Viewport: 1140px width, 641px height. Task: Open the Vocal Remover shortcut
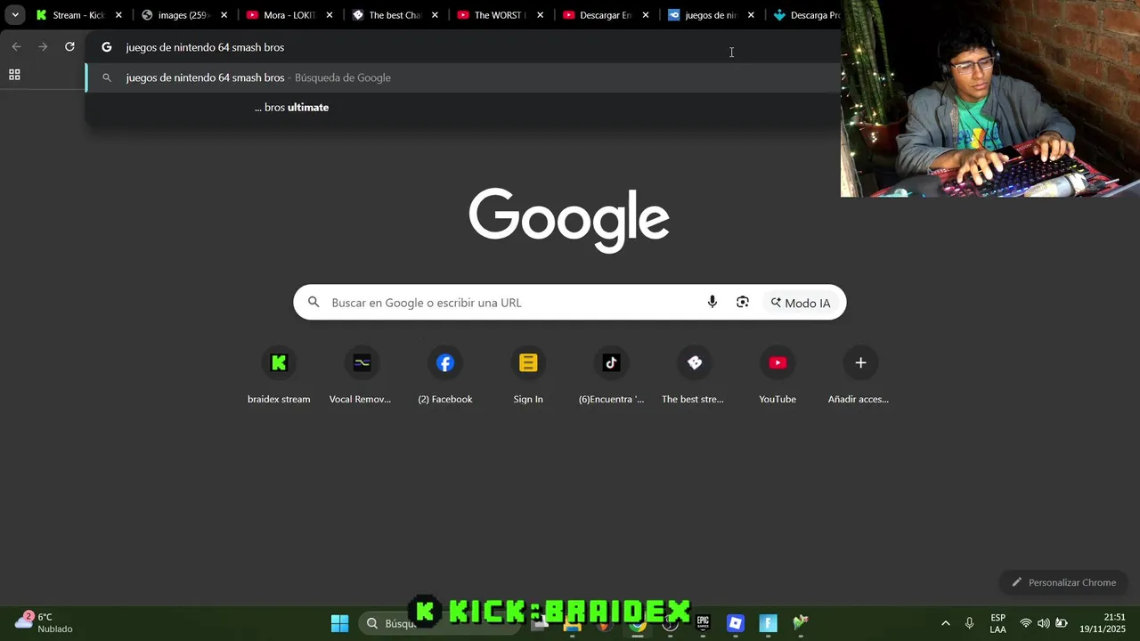click(x=361, y=376)
